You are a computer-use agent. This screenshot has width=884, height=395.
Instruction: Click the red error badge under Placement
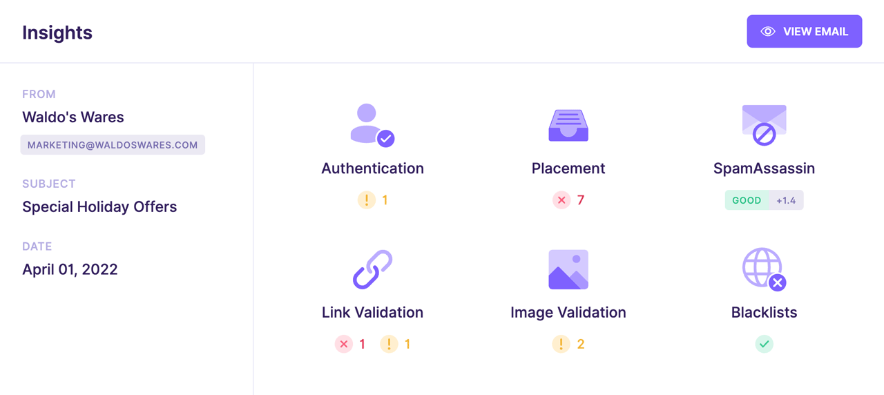561,200
